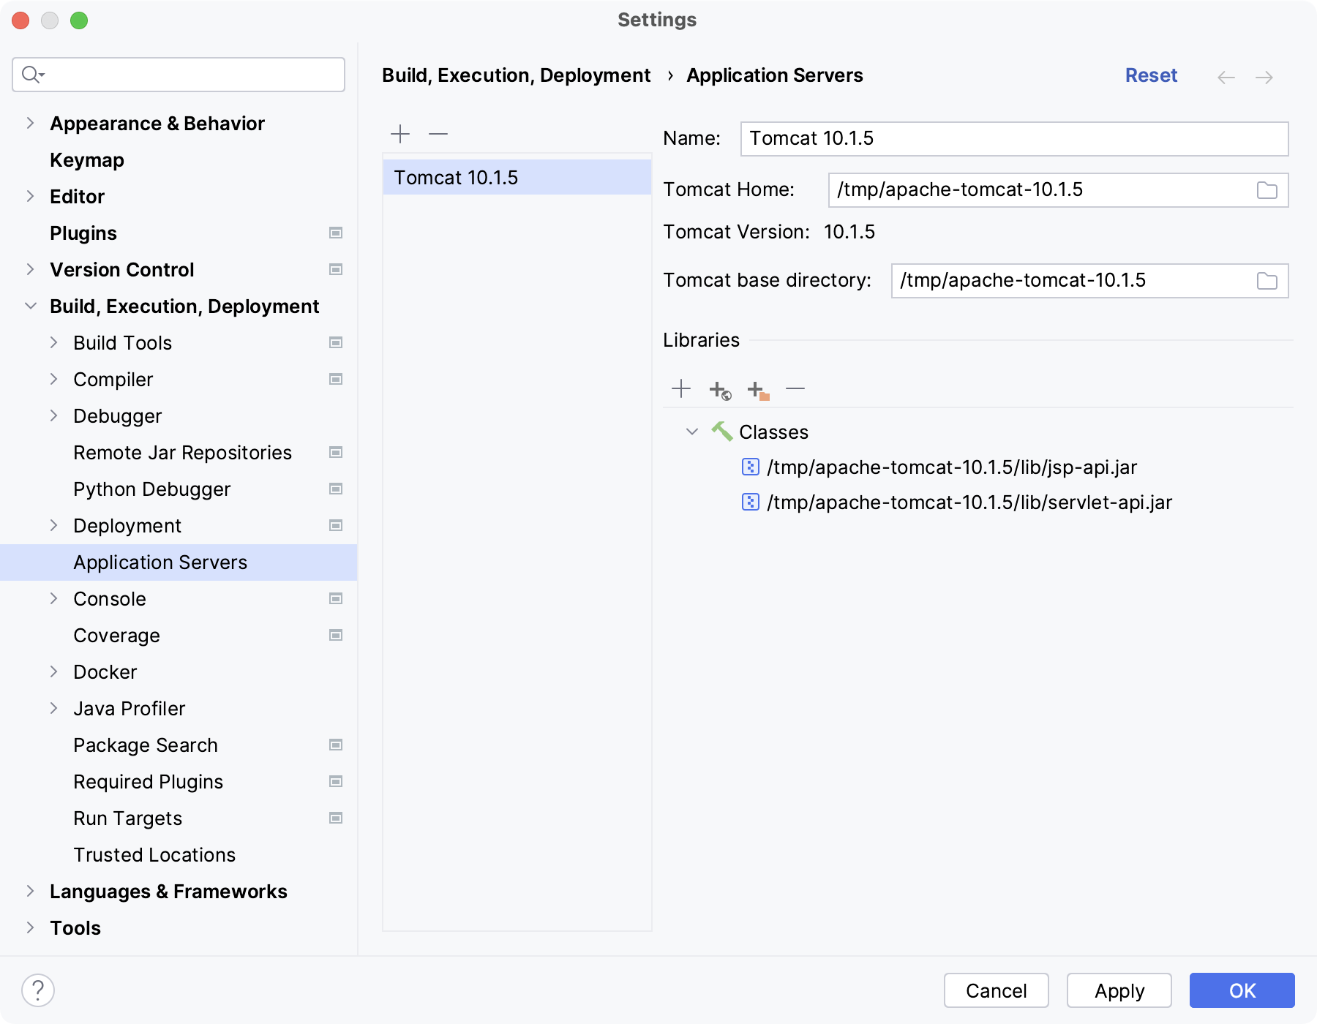Click the Reset link
Screen dimensions: 1317x1024
coord(1151,75)
